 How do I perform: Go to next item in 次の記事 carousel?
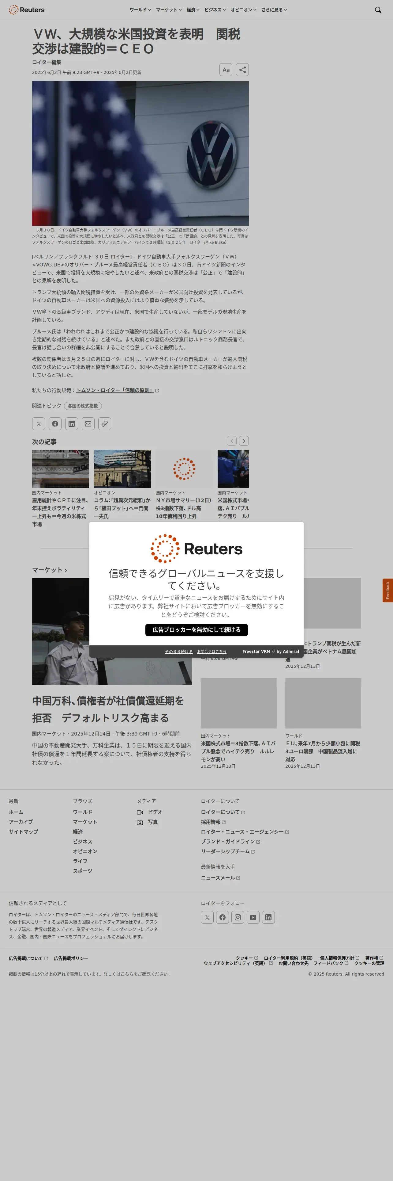point(244,441)
